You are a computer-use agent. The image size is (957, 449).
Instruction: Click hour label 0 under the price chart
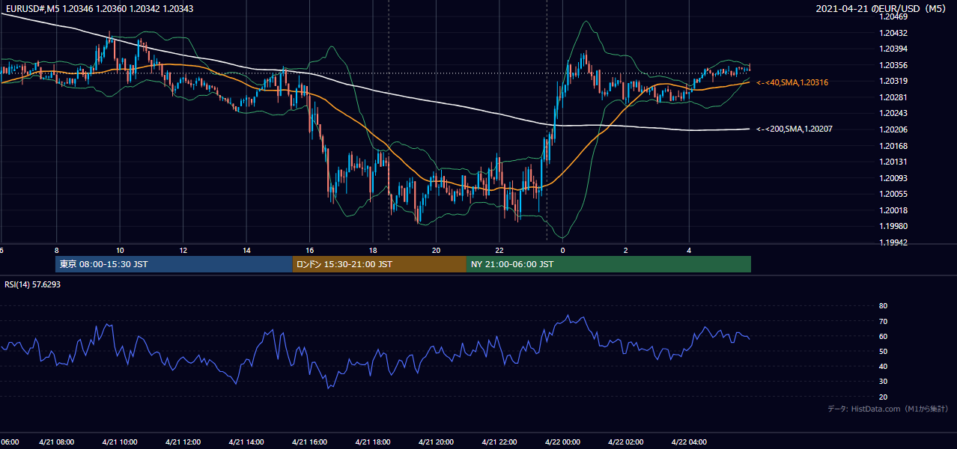pos(562,250)
